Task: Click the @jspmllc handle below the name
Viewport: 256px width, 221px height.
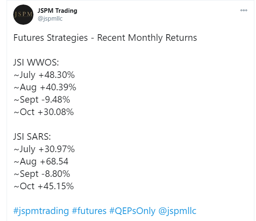Action: tap(50, 19)
